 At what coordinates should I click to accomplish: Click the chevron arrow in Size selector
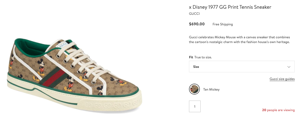[x=289, y=67]
